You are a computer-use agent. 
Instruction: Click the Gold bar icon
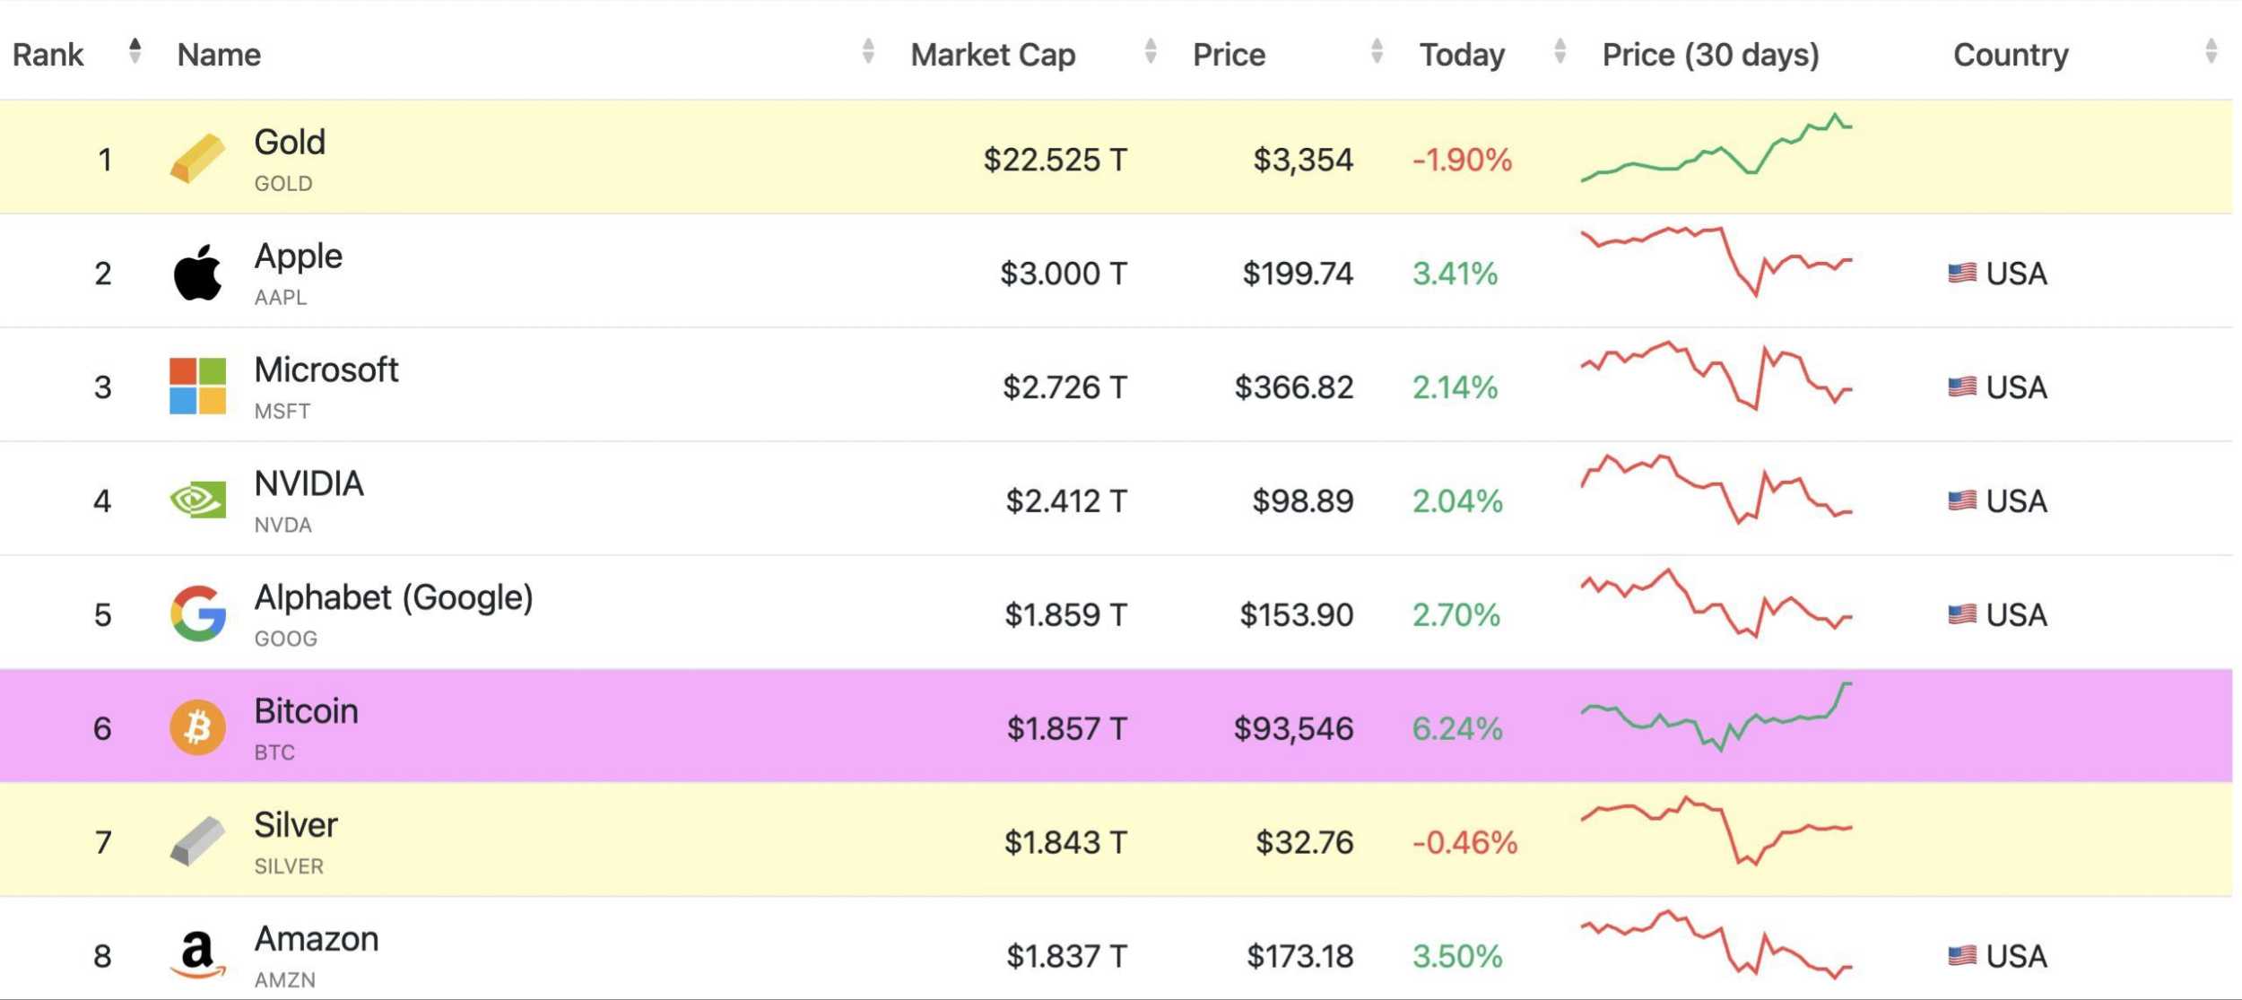[x=197, y=159]
